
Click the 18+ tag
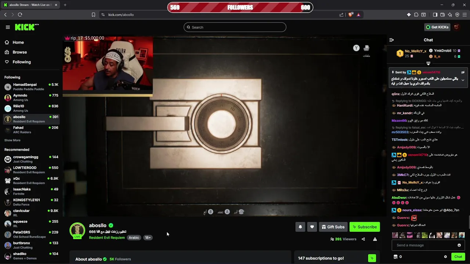[x=148, y=238]
